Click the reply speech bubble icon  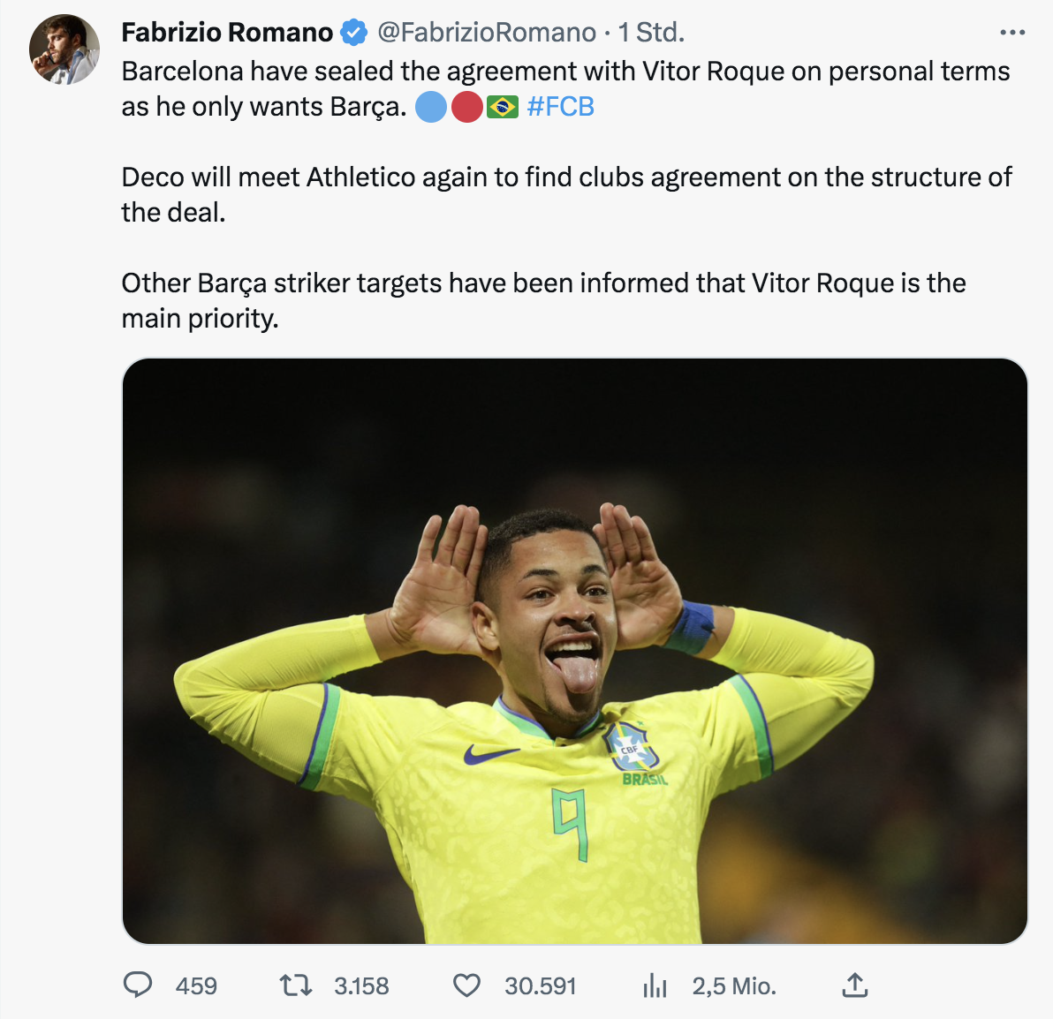[x=138, y=985]
